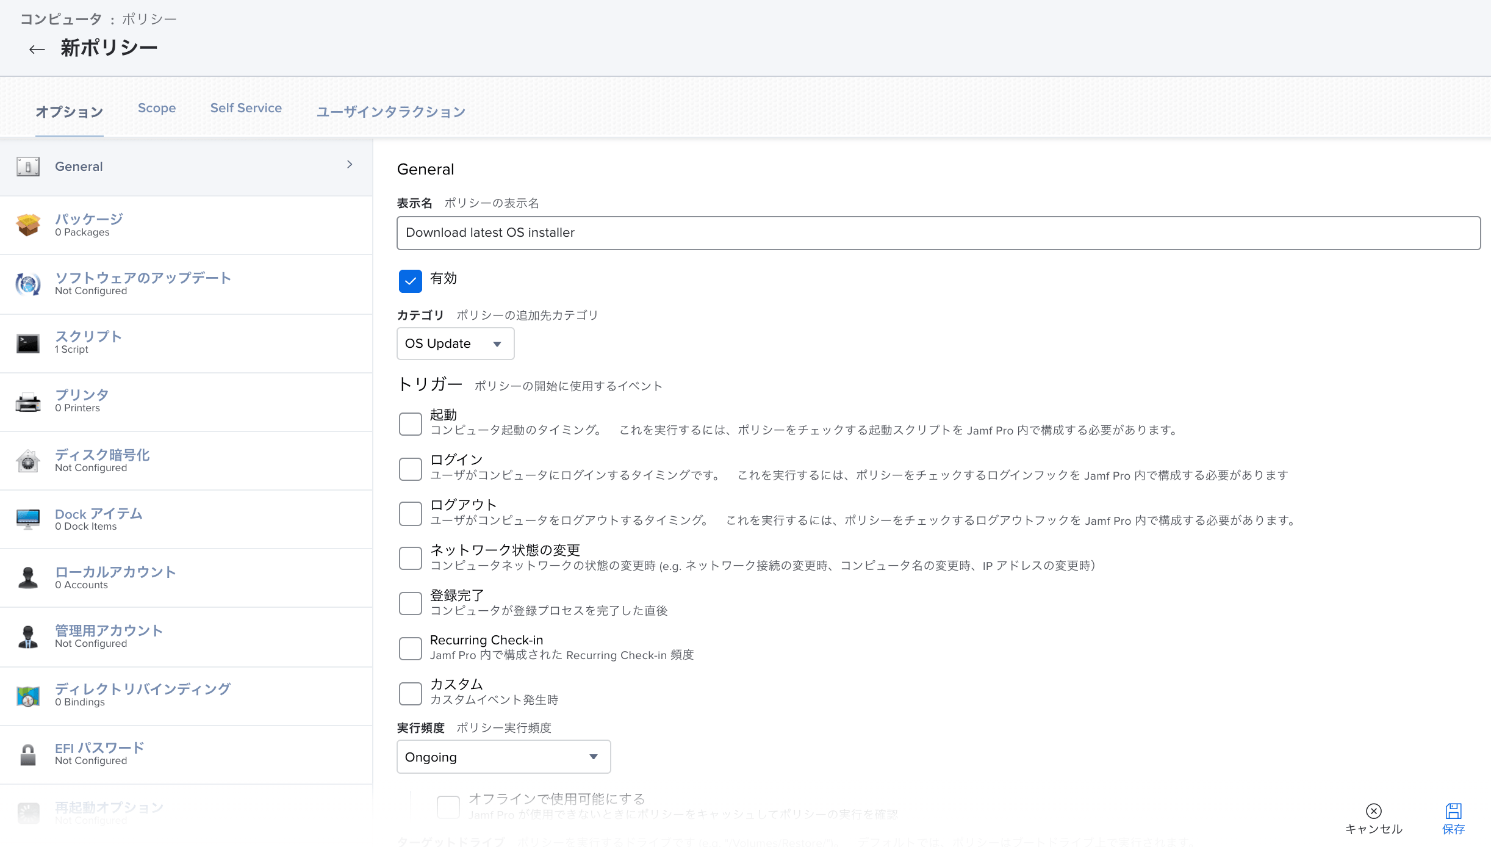The height and width of the screenshot is (847, 1491).
Task: Open the Dock アイテム monitor icon
Action: [28, 519]
